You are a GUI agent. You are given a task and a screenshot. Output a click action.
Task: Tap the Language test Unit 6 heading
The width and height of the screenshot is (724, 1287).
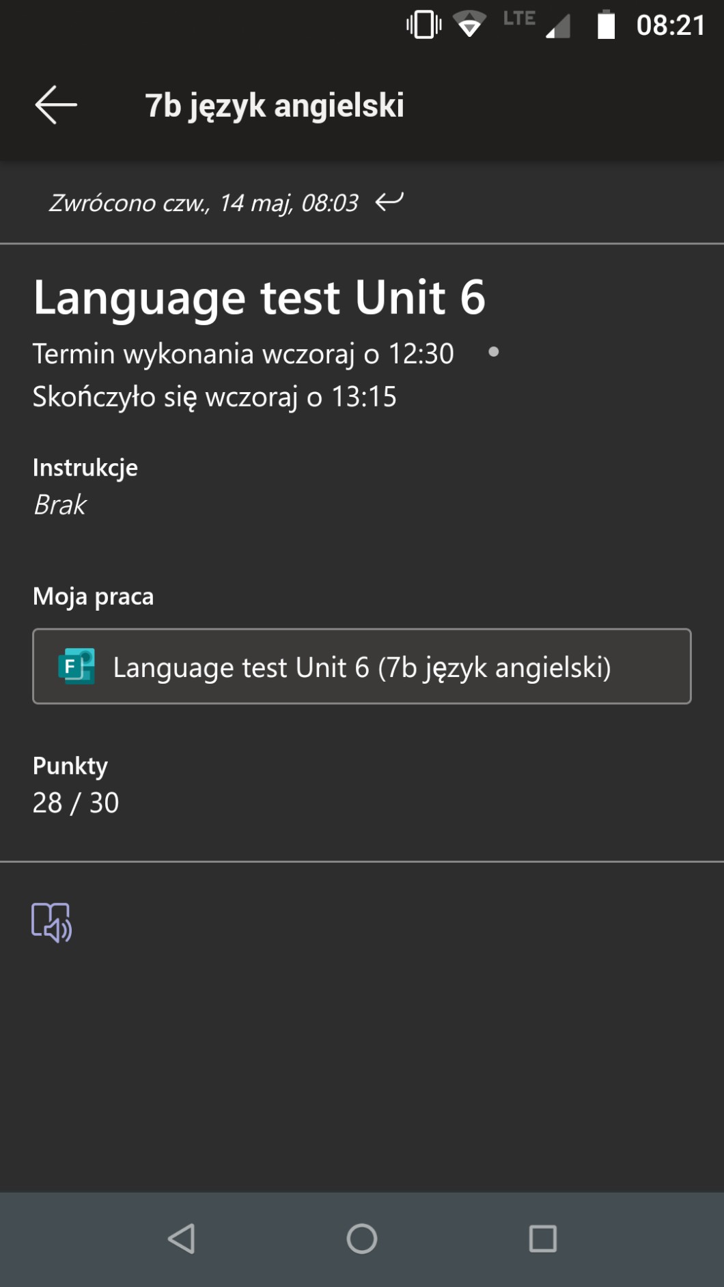260,298
